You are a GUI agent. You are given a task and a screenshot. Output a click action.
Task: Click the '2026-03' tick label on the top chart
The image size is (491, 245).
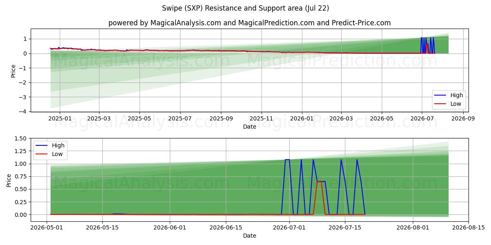[x=341, y=118]
